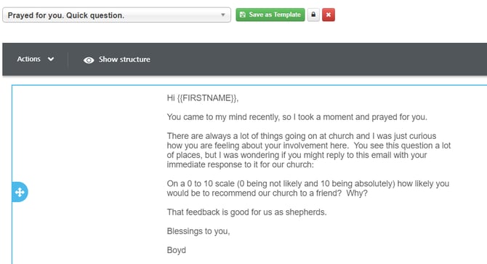The image size is (487, 264).
Task: Expand the subject template dropdown arrow
Action: click(222, 15)
